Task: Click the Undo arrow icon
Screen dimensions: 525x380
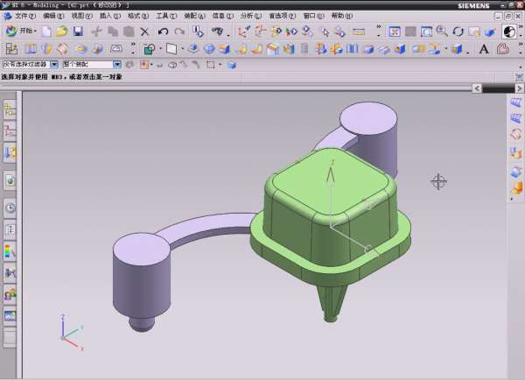Action: coord(163,32)
